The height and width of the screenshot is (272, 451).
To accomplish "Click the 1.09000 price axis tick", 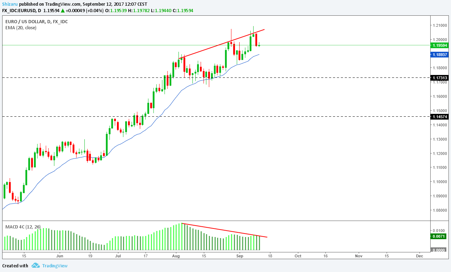I will (x=440, y=196).
